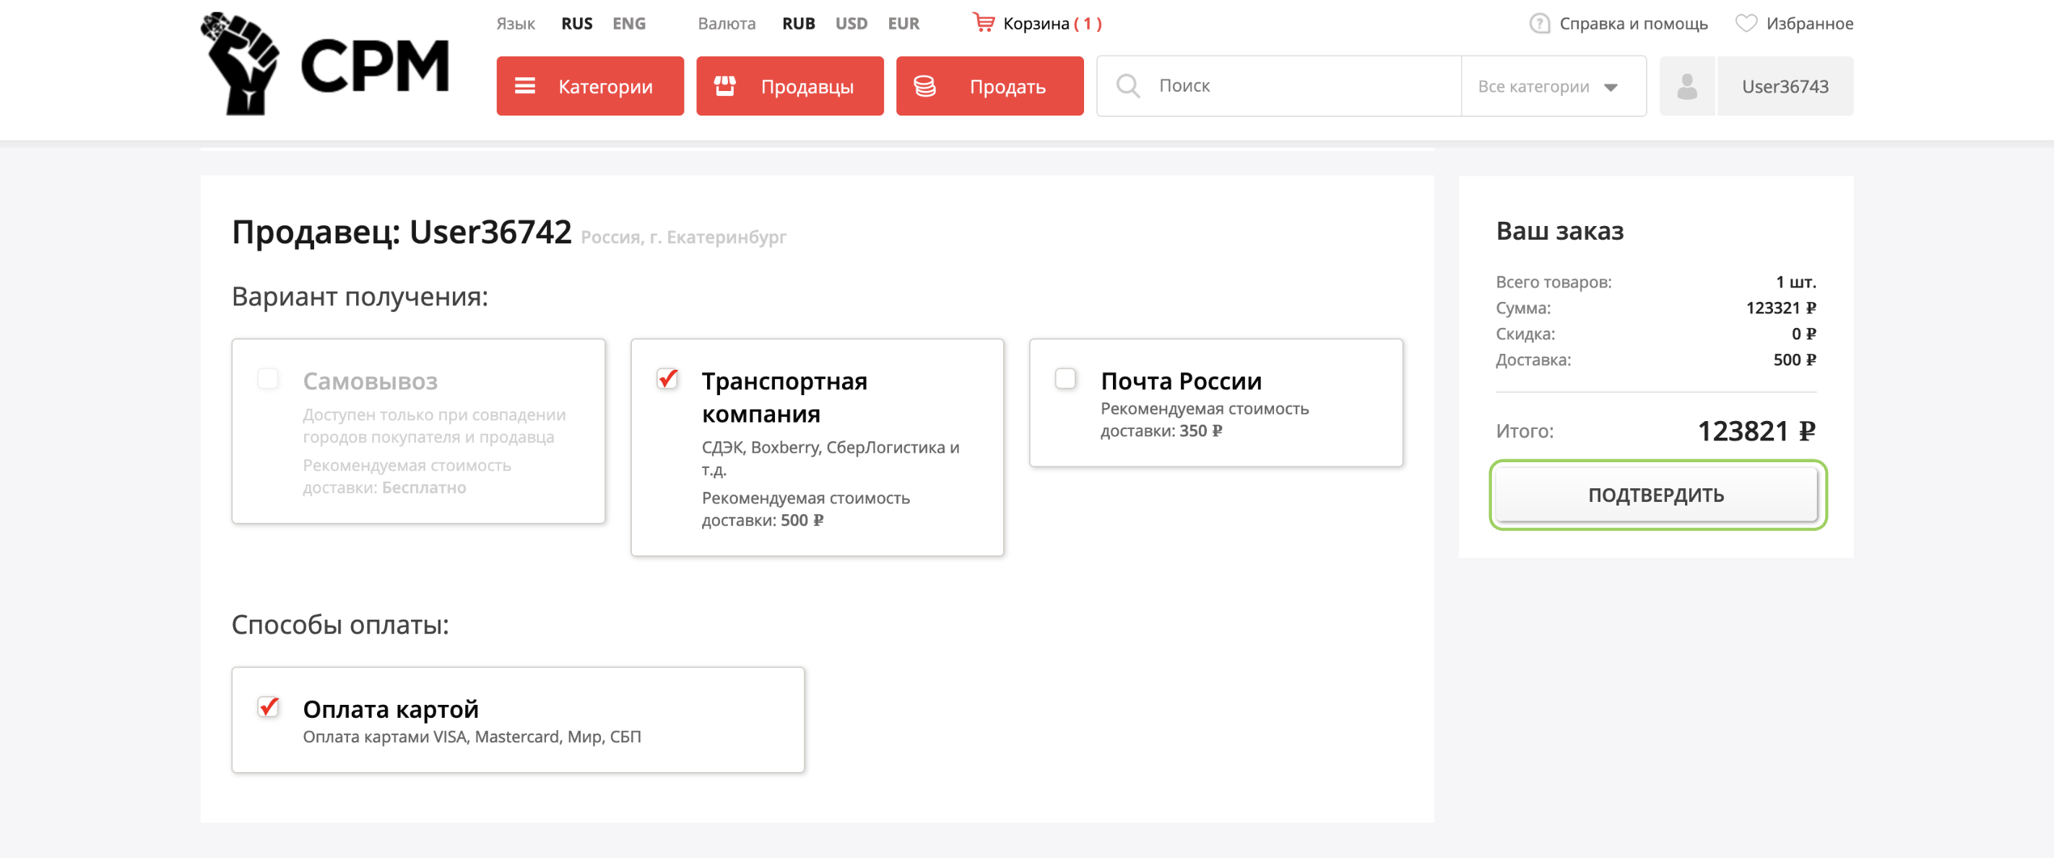Click the Самовывоз card title
This screenshot has width=2054, height=858.
(x=370, y=381)
